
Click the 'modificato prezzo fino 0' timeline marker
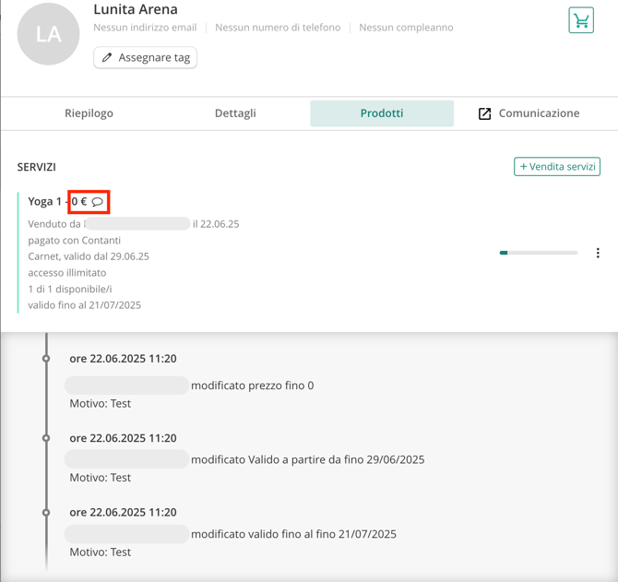click(x=46, y=359)
